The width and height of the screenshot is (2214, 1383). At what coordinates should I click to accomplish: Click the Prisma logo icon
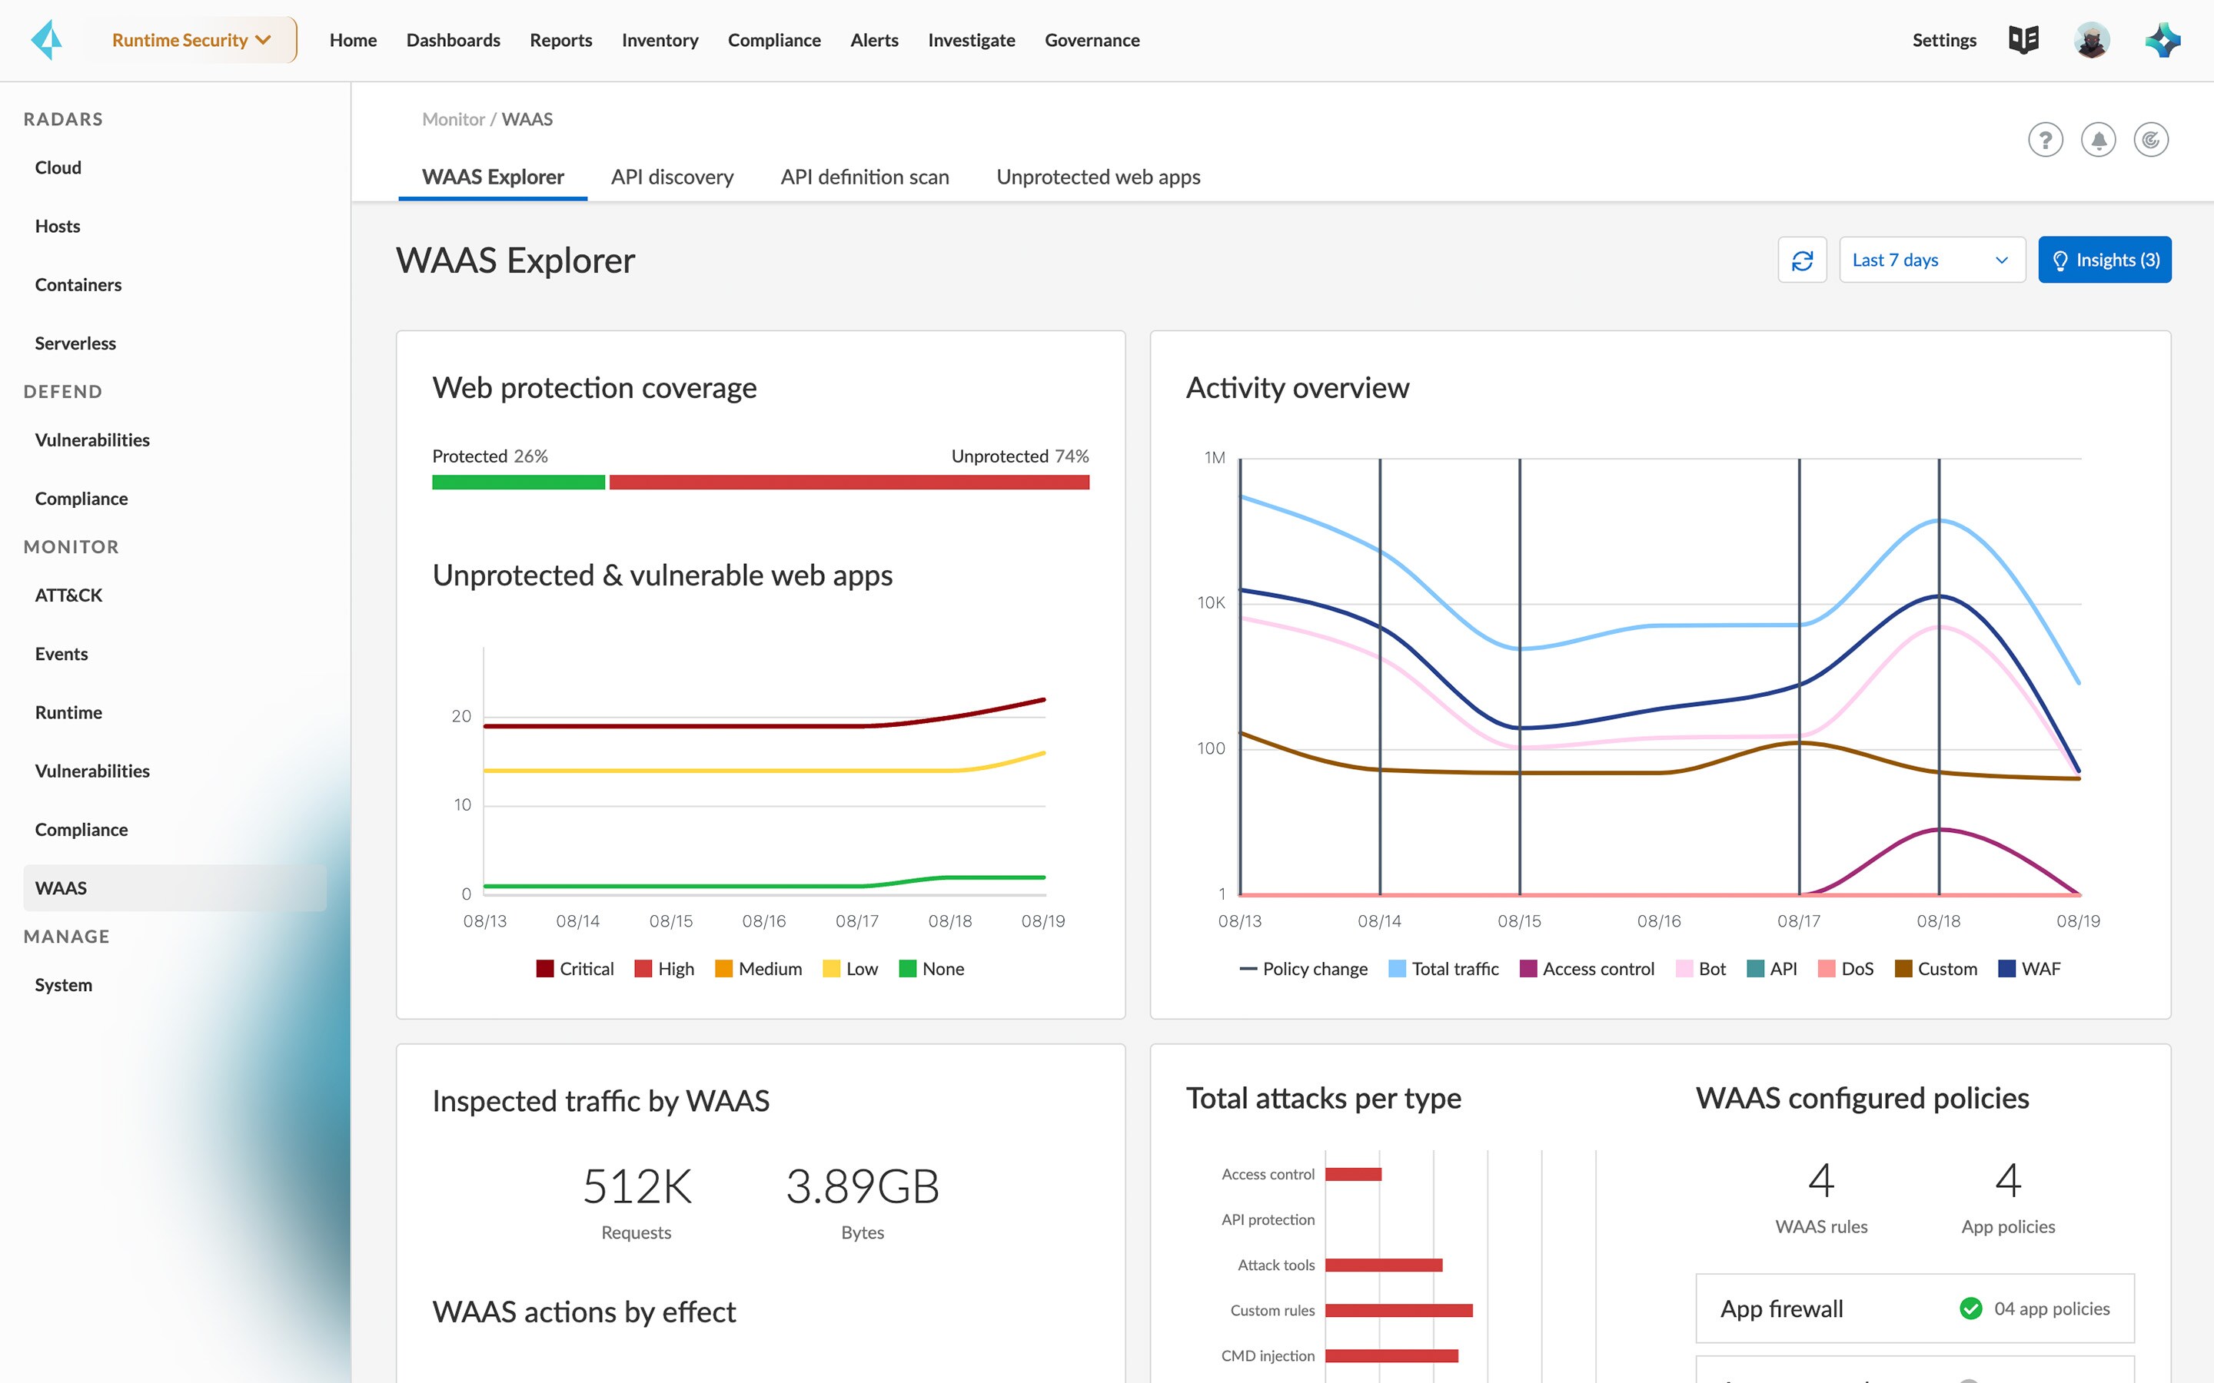pyautogui.click(x=47, y=40)
